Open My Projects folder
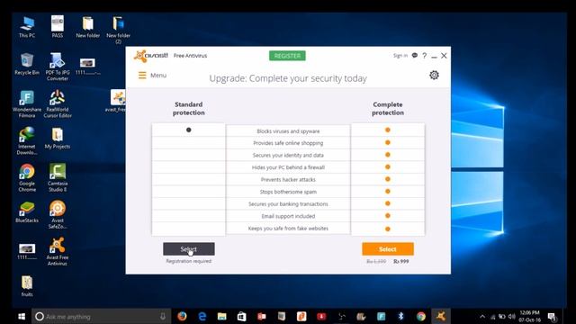 pos(58,139)
